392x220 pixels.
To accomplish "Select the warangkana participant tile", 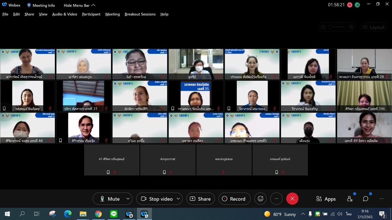I will 224,160.
